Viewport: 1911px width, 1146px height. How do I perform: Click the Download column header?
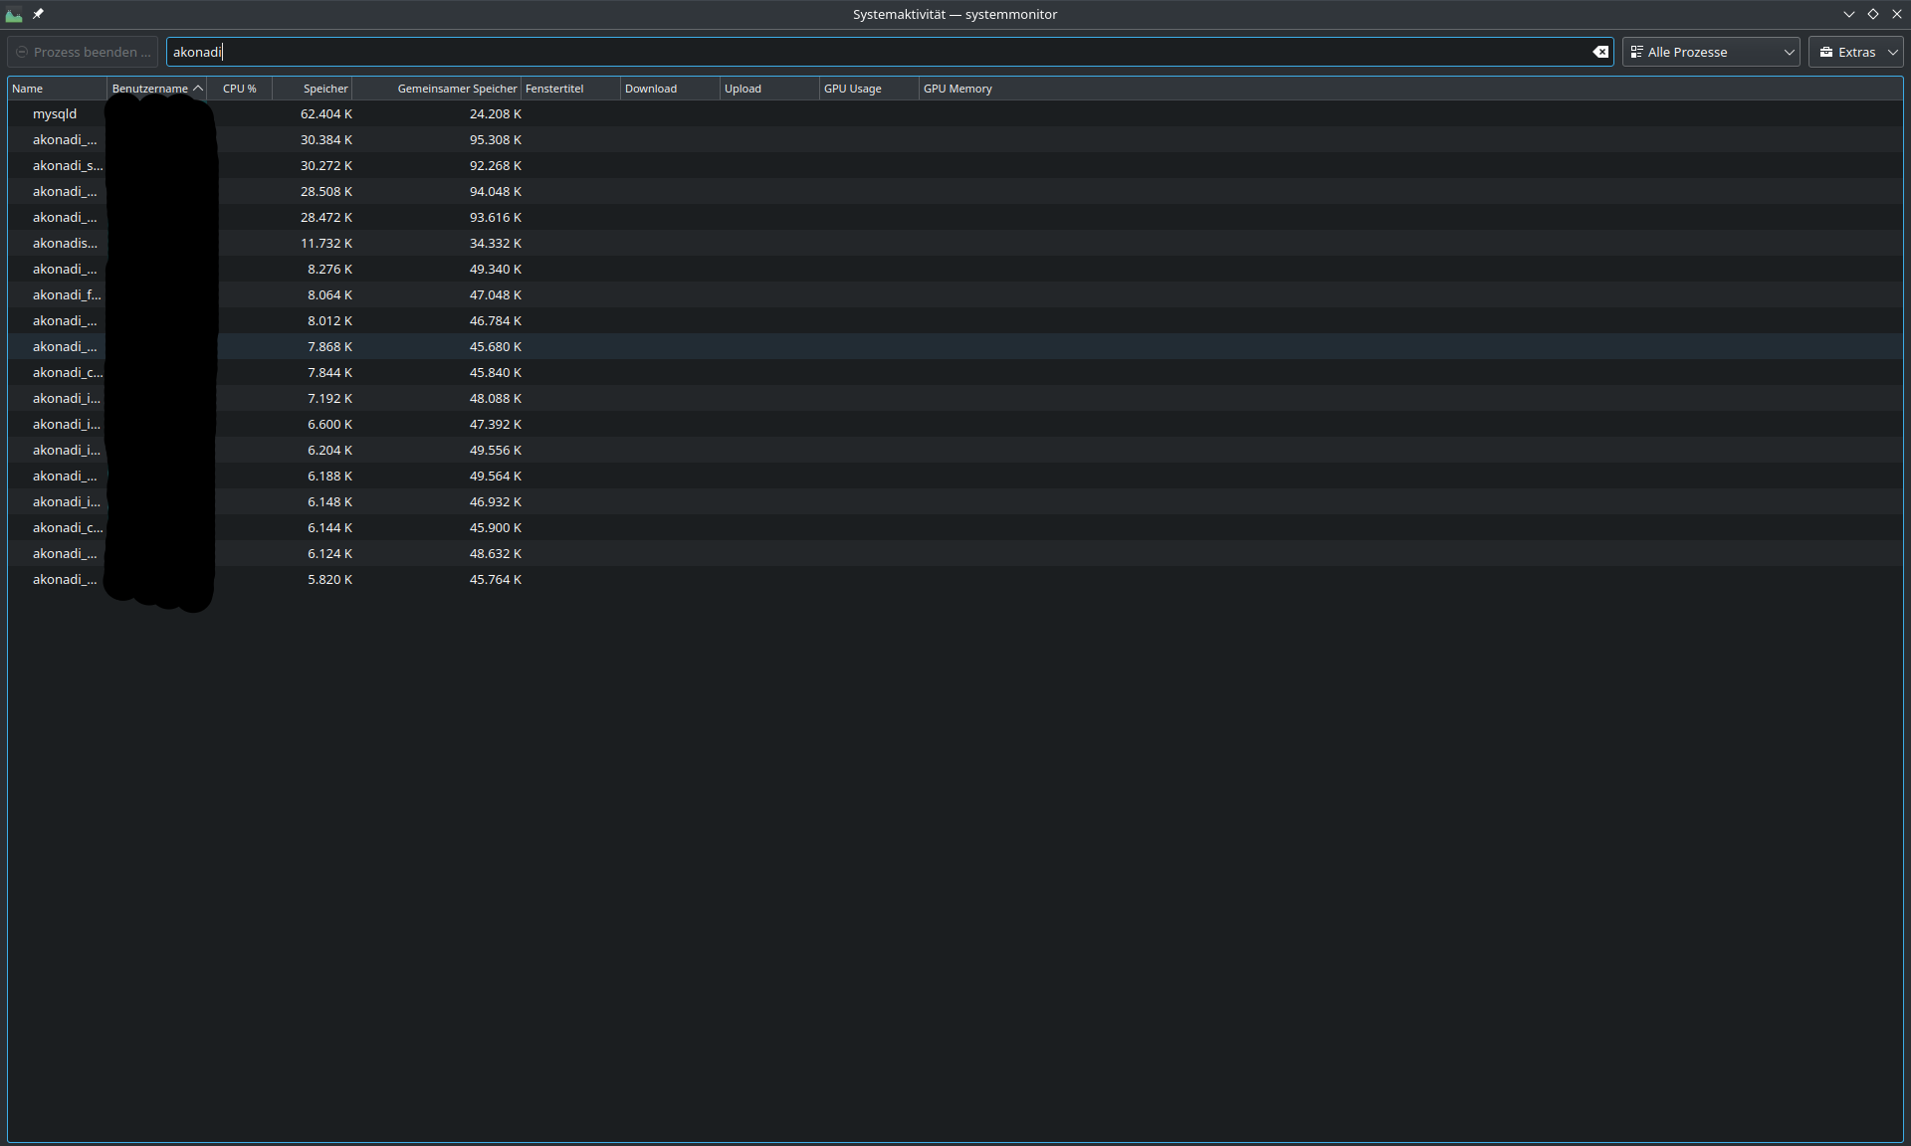pyautogui.click(x=651, y=89)
